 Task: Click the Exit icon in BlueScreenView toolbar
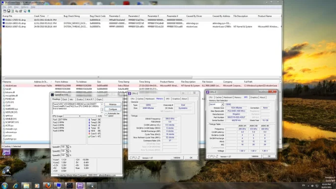coord(28,11)
